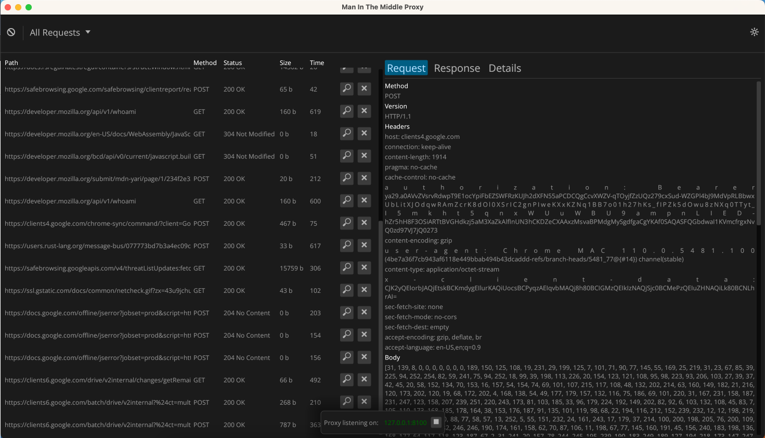Switch to the Details tab

505,68
